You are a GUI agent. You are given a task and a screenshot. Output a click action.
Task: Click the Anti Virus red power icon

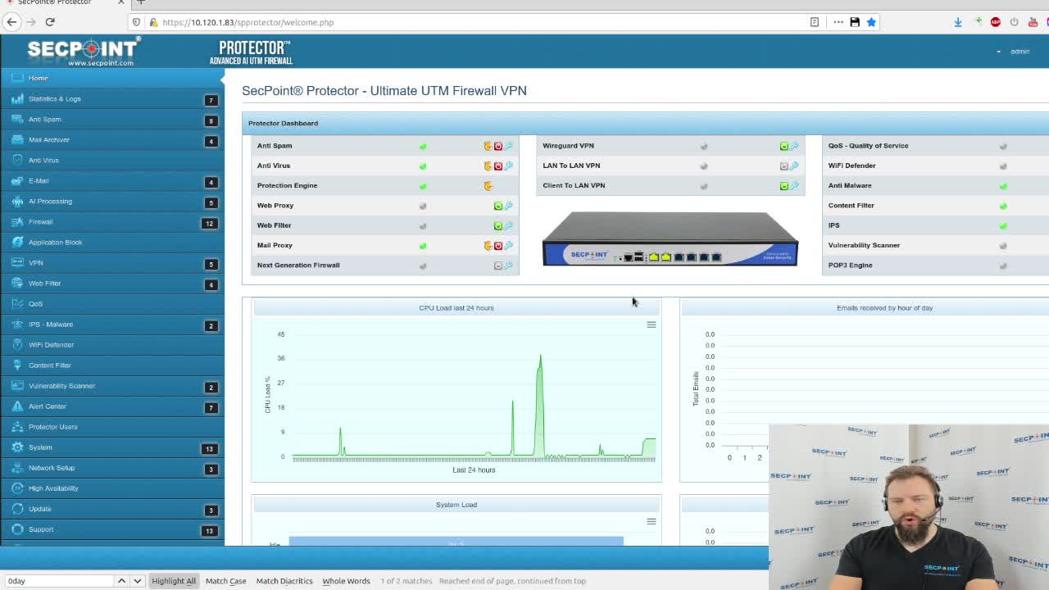click(x=497, y=166)
